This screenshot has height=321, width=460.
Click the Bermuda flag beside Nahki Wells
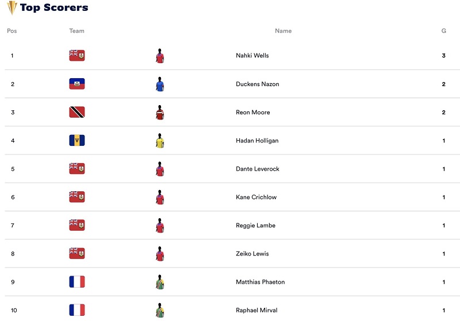[x=77, y=56]
